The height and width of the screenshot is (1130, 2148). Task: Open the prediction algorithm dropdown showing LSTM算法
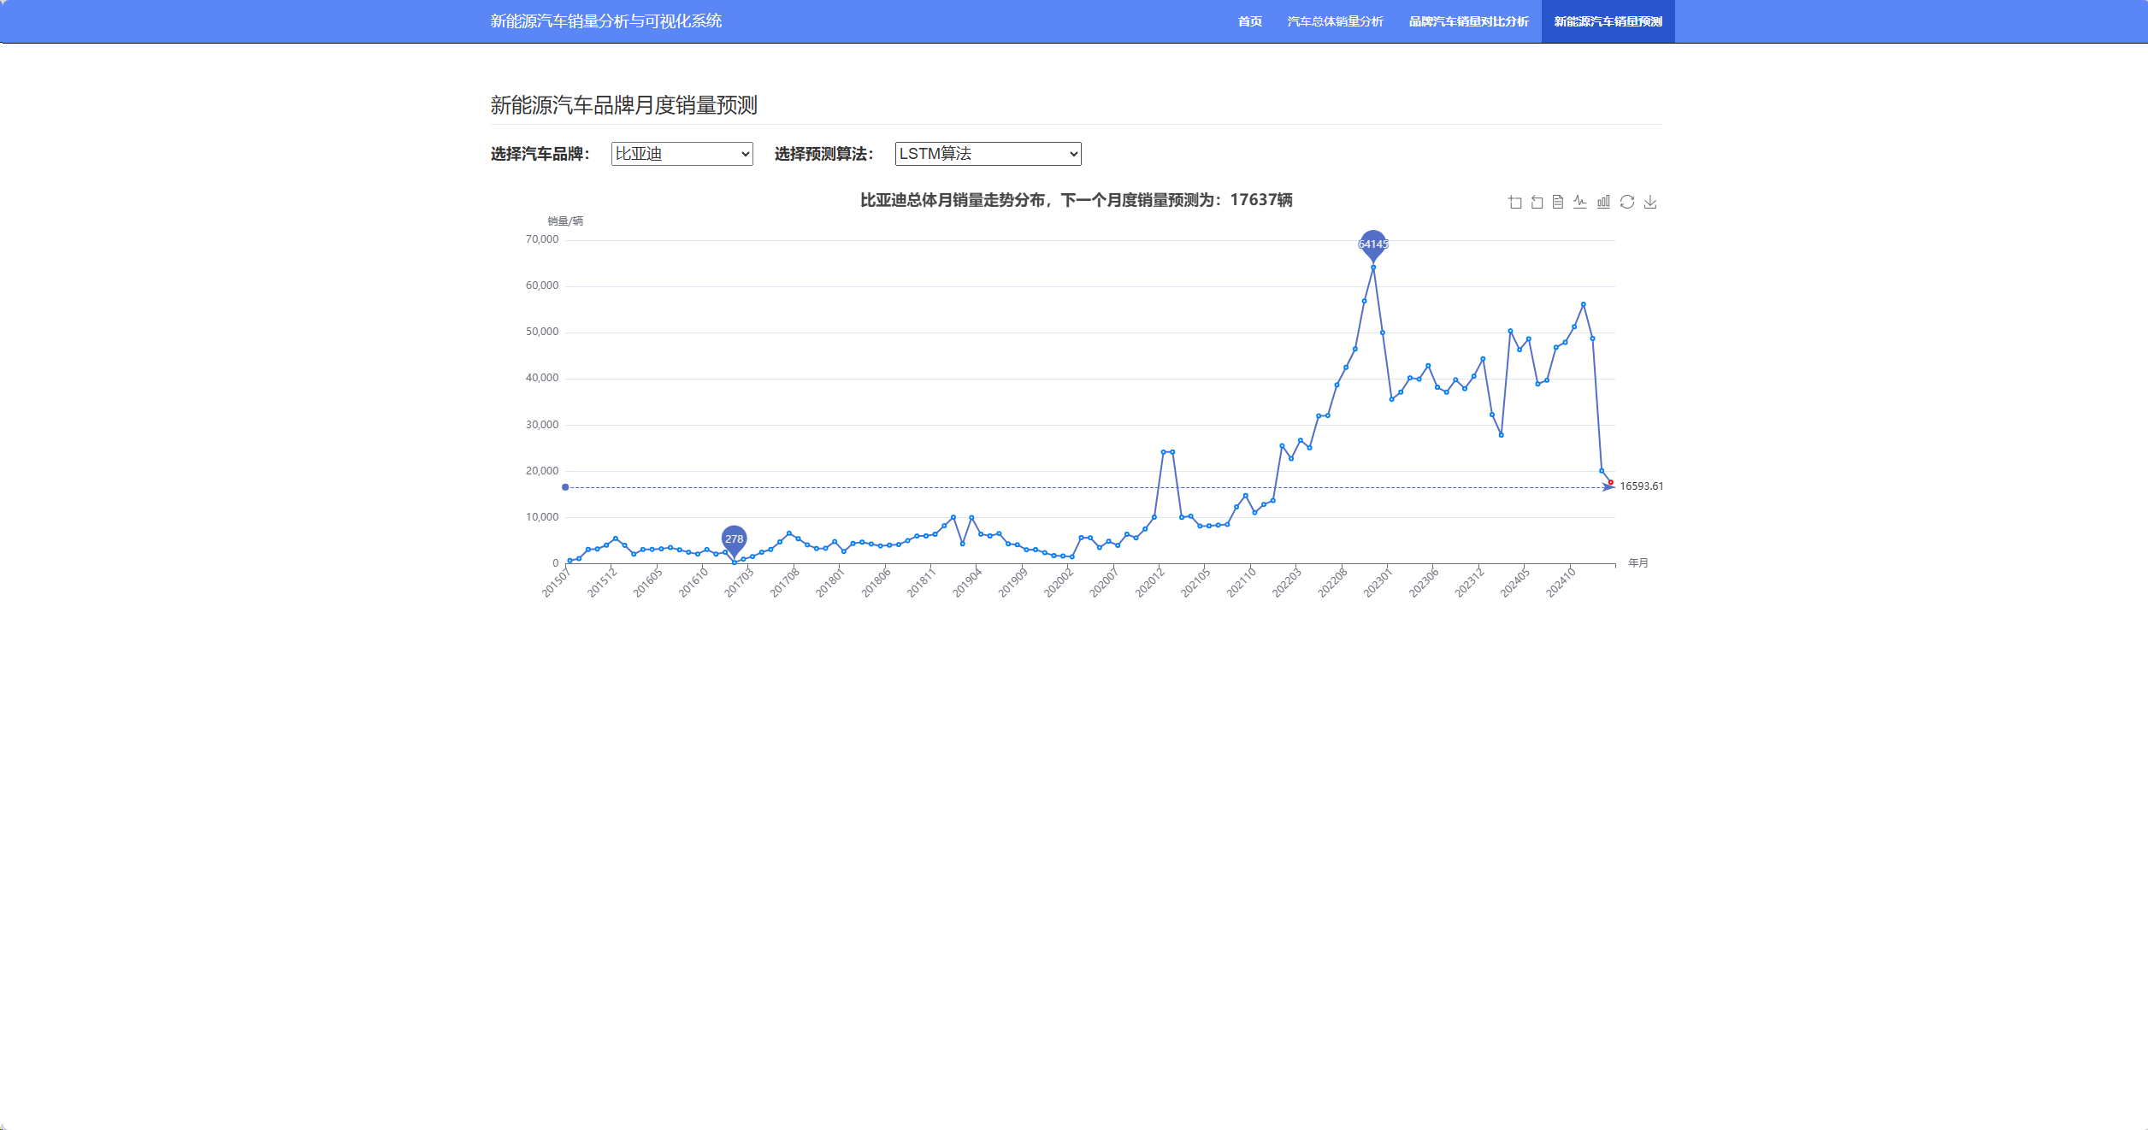coord(988,154)
